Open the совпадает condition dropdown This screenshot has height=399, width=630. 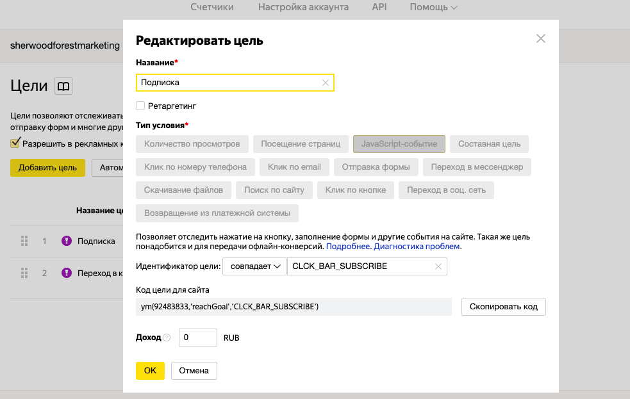pyautogui.click(x=254, y=266)
